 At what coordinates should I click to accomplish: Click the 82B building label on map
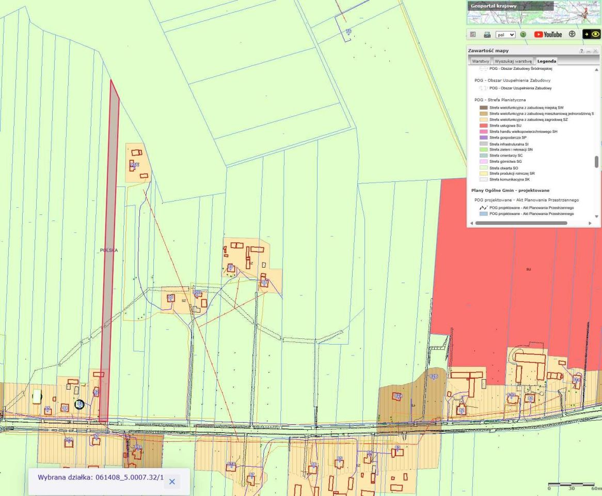point(434,376)
